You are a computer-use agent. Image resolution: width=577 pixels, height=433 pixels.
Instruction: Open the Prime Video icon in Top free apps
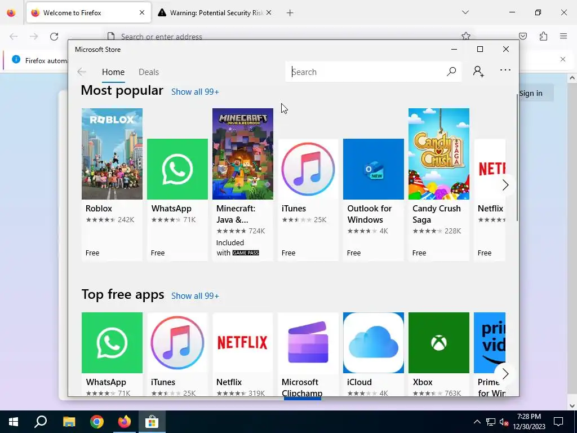(x=490, y=343)
